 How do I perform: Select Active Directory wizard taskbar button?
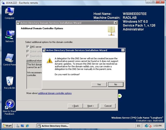click(x=53, y=126)
